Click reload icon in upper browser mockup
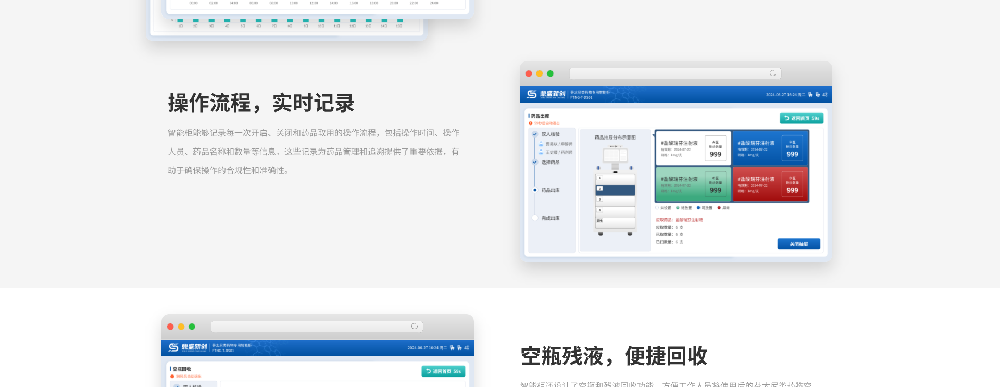Viewport: 1000px width, 387px height. pyautogui.click(x=773, y=73)
